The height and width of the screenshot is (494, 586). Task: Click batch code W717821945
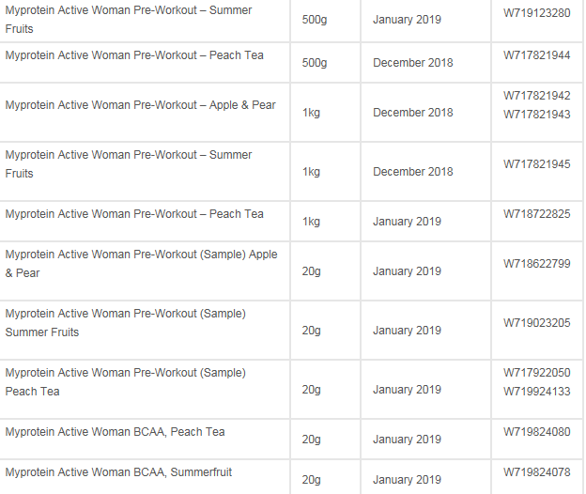536,164
